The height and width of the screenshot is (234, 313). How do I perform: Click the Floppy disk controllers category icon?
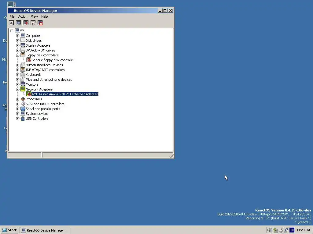pyautogui.click(x=23, y=55)
